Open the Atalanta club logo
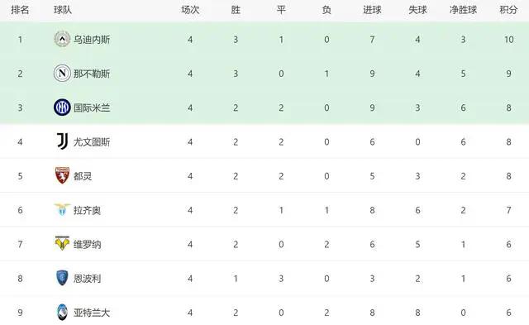The height and width of the screenshot is (325, 529). 62,312
